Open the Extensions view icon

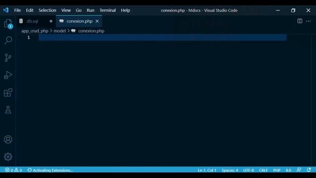8,92
